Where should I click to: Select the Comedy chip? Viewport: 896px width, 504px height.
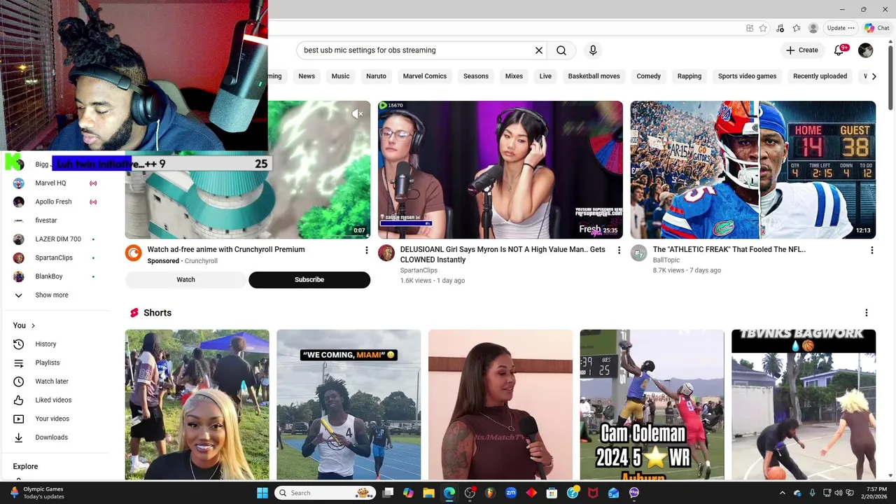[x=648, y=76]
